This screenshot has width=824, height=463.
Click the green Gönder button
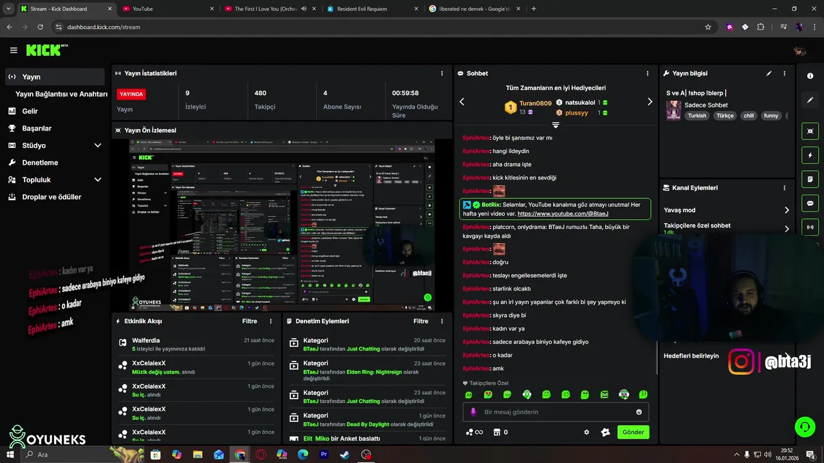pos(633,432)
